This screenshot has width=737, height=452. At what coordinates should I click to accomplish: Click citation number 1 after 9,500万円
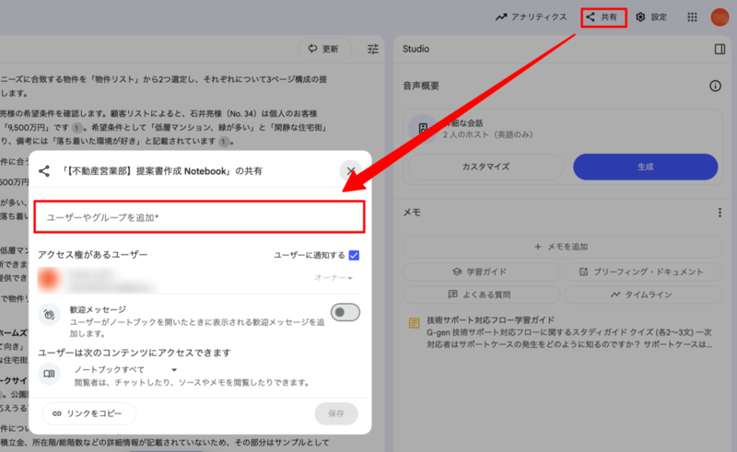76,127
